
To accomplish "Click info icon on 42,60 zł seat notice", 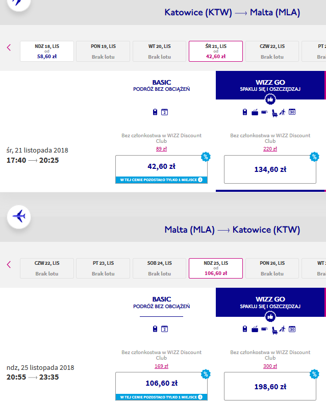I will 200,180.
